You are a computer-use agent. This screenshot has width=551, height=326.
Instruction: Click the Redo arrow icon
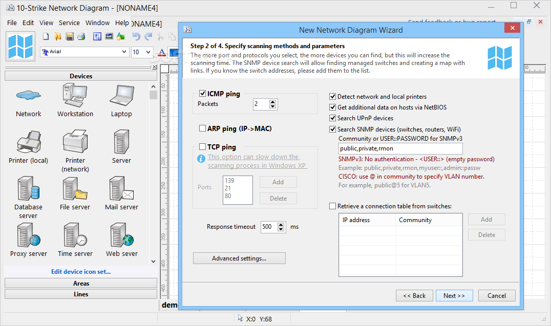(x=149, y=36)
